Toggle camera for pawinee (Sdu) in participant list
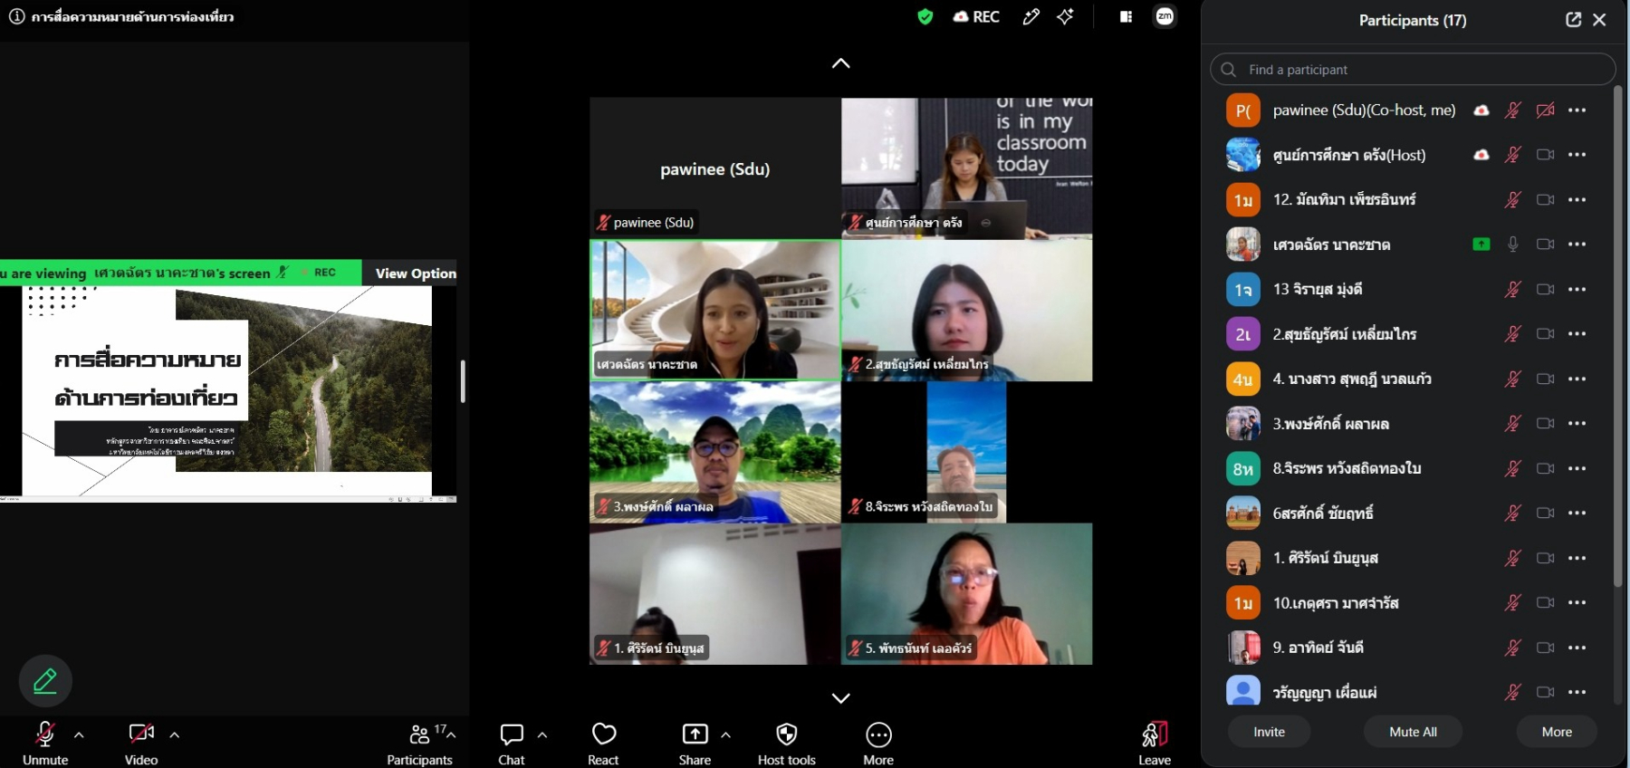The width and height of the screenshot is (1630, 768). 1545,110
